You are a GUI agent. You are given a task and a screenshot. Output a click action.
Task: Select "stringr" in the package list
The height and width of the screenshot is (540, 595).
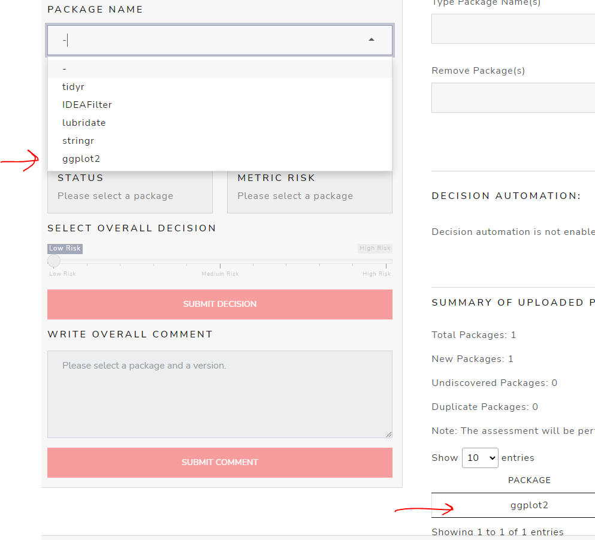[78, 140]
